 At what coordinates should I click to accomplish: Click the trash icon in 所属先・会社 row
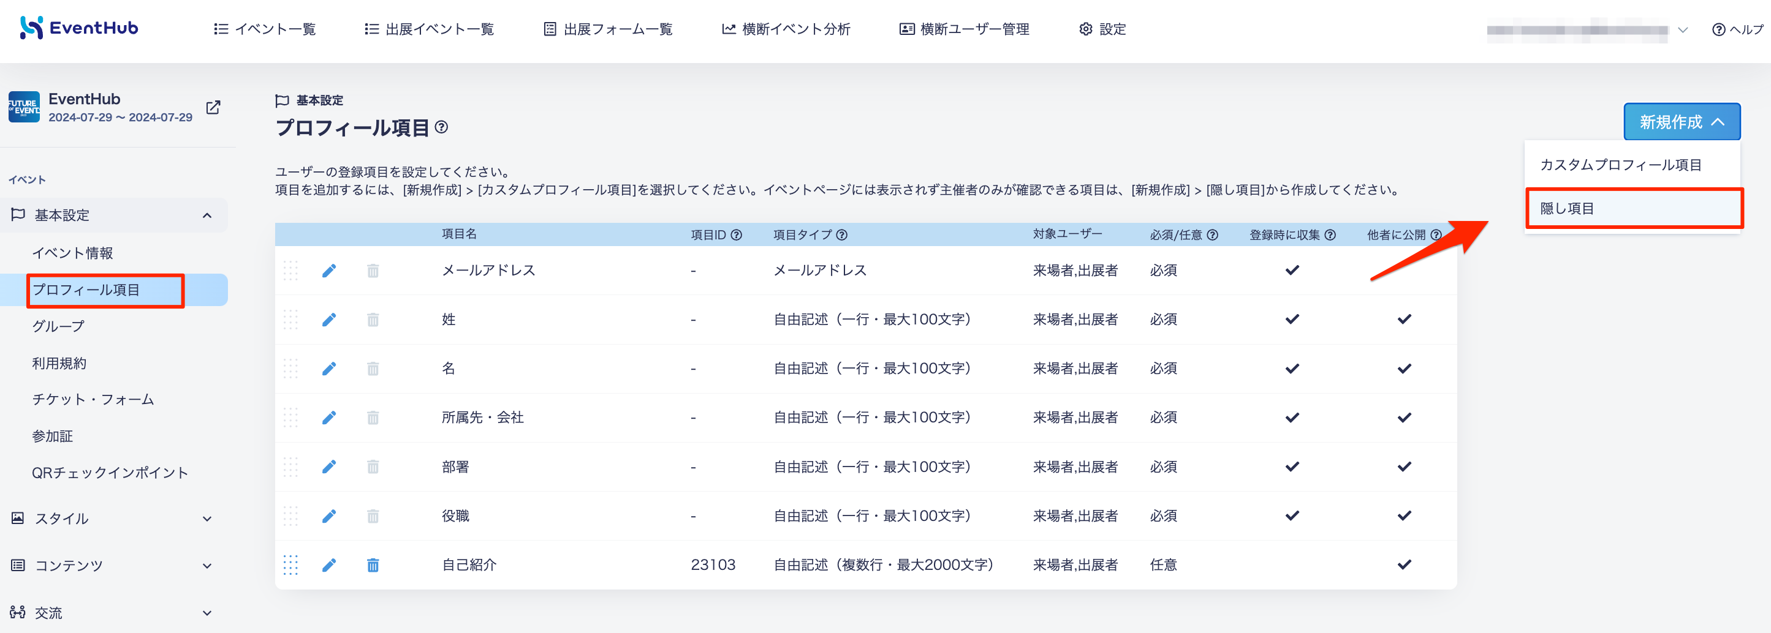(373, 418)
